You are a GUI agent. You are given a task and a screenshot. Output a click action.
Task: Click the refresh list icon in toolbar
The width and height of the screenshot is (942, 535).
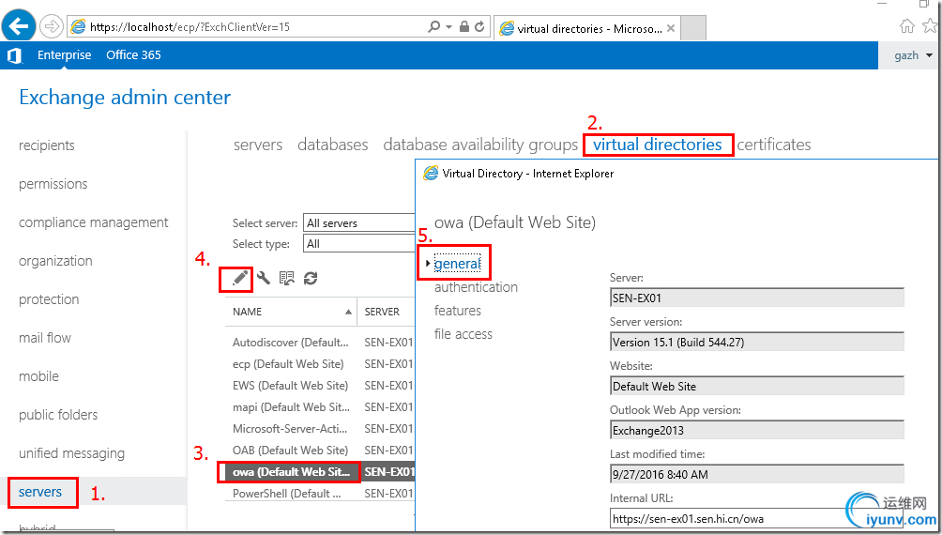[x=310, y=278]
